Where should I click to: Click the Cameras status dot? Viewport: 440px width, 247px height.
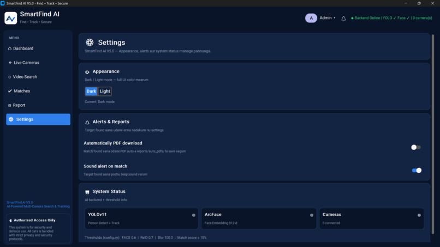click(x=419, y=215)
